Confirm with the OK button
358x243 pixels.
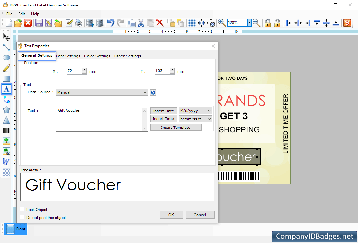pos(171,215)
